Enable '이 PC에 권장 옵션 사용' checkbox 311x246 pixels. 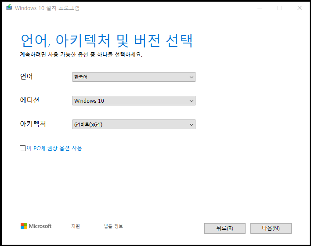[x=22, y=148]
